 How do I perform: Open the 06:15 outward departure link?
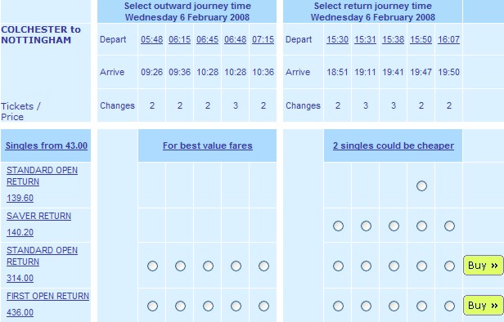[x=180, y=39]
